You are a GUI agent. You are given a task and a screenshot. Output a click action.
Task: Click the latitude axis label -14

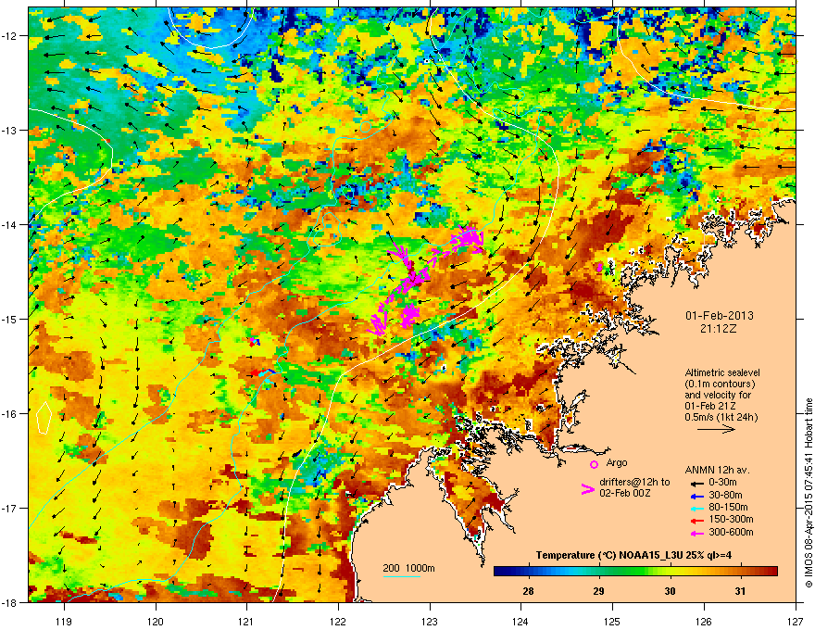(9, 224)
